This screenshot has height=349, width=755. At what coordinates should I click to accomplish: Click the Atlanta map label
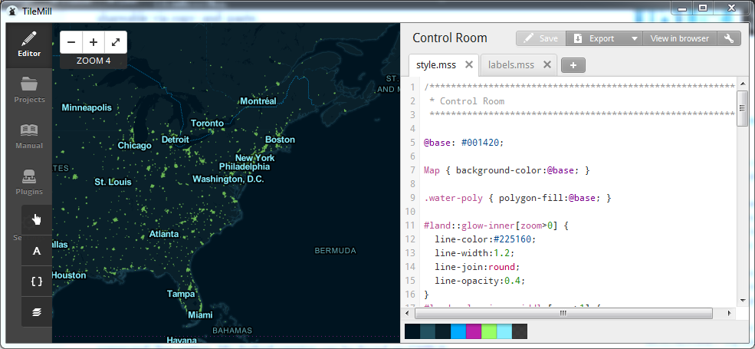point(164,234)
